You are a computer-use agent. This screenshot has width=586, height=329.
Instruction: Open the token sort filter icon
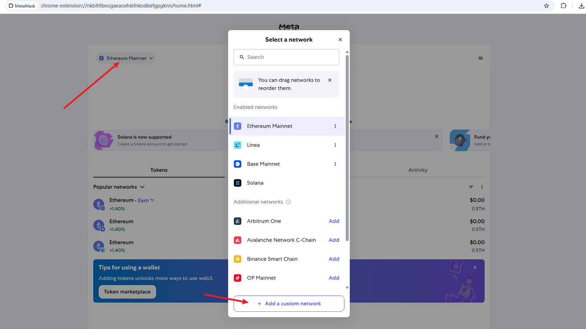click(471, 187)
